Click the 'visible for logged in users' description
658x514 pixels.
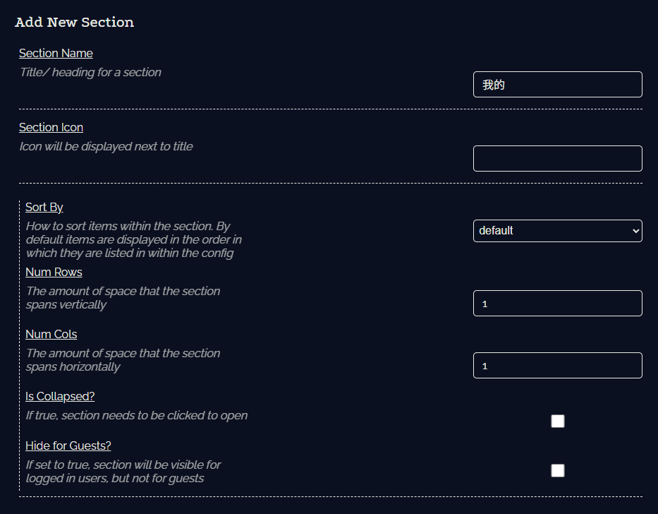(x=123, y=472)
